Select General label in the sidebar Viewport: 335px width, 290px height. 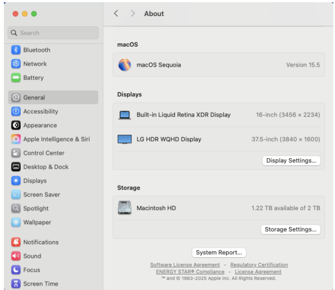click(34, 98)
